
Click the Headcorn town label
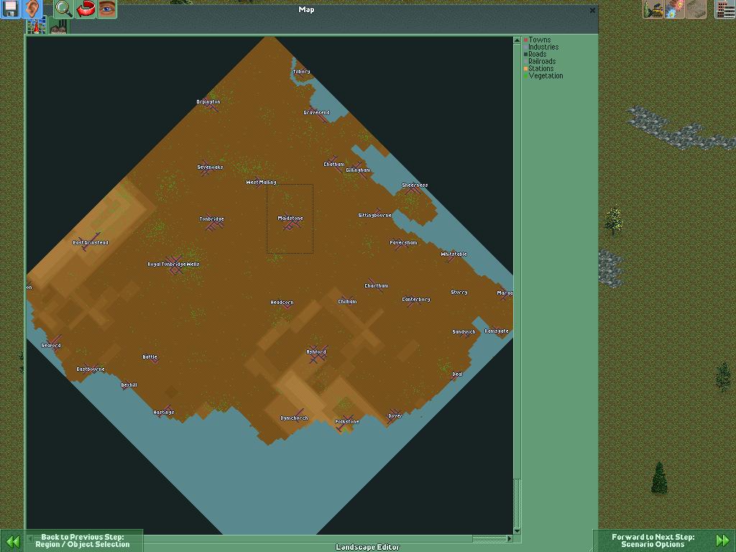tap(282, 303)
